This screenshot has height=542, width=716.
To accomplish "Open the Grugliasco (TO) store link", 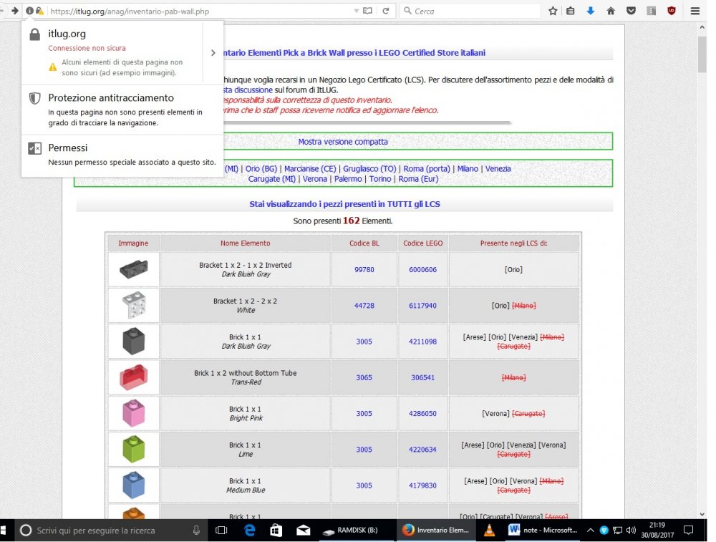I will [x=369, y=168].
